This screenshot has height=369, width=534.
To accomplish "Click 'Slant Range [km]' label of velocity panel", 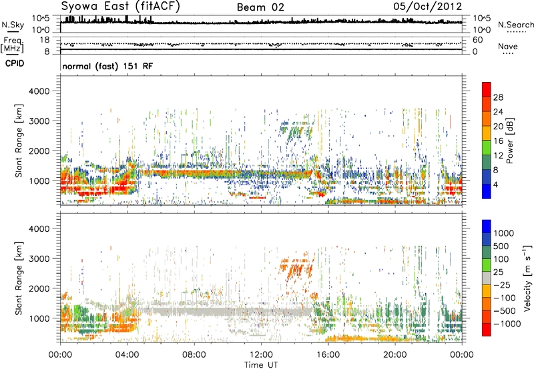I will pyautogui.click(x=19, y=278).
